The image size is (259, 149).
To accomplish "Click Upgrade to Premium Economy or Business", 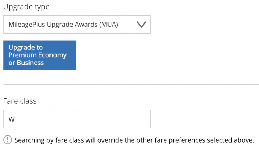I will pos(40,55).
